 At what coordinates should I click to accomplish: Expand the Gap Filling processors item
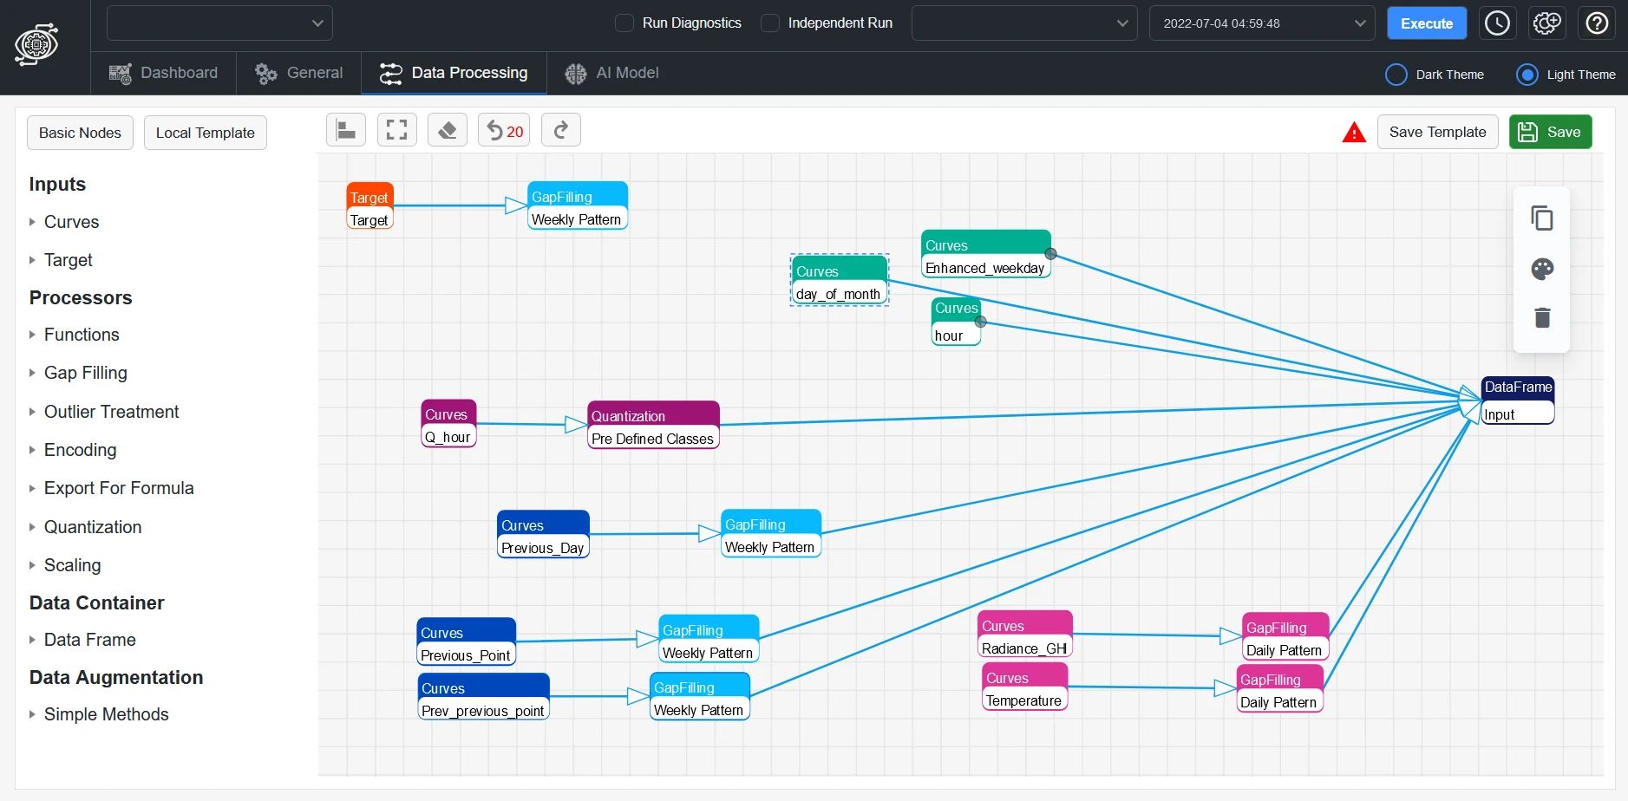tap(78, 373)
